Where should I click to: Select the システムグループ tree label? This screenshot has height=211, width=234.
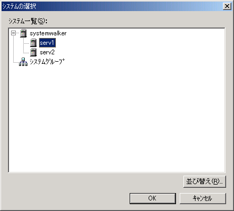tap(47, 62)
